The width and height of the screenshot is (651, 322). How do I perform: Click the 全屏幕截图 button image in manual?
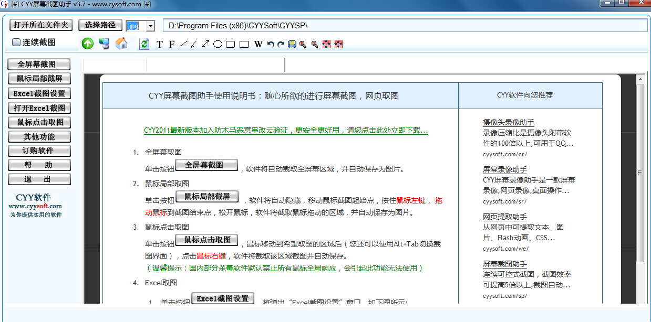(x=206, y=165)
